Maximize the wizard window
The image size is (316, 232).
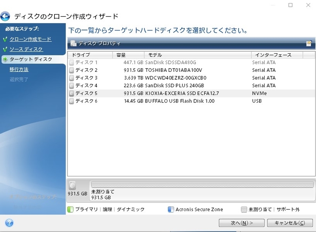[x=290, y=5]
